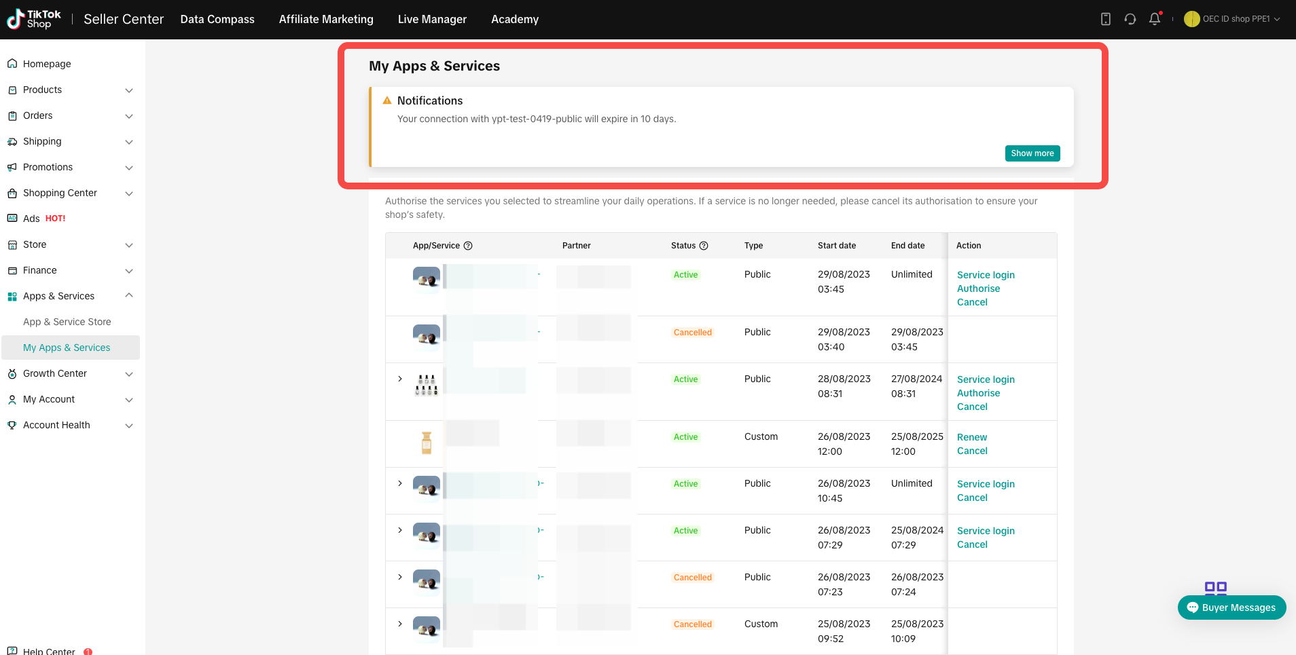This screenshot has height=655, width=1296.
Task: Expand the row started 28/08/2023 08:31
Action: pyautogui.click(x=400, y=379)
